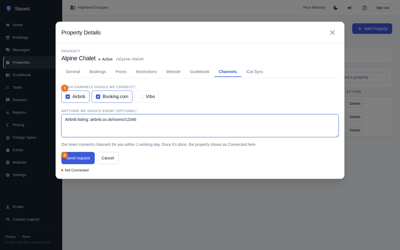Click the Messages chat icon
This screenshot has width=400, height=250.
click(8, 50)
